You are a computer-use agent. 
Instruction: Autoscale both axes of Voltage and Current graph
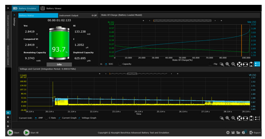point(239,118)
